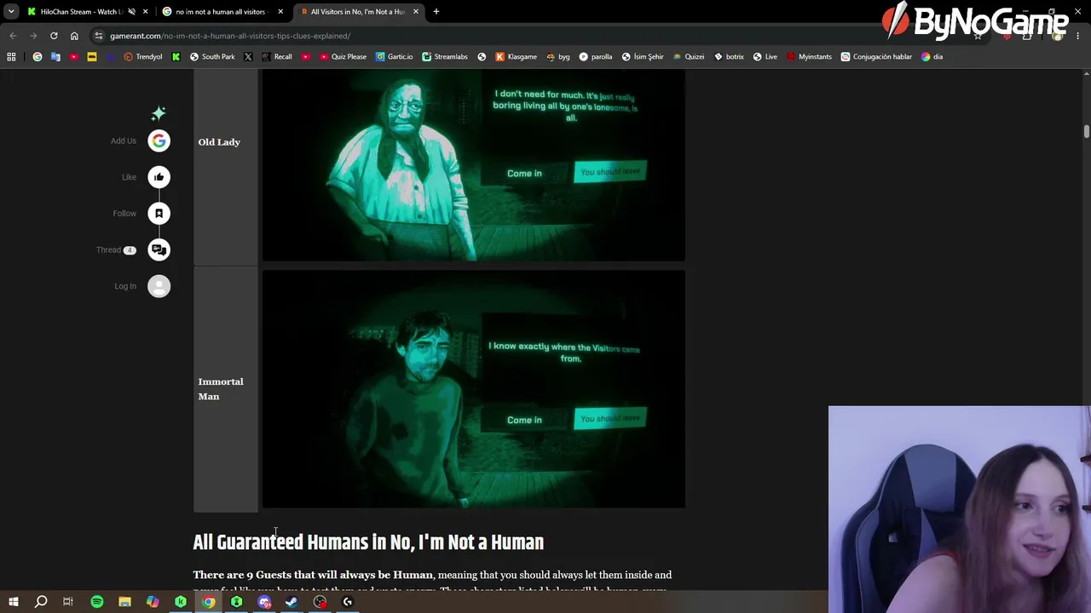Open the botrix bookmark
The height and width of the screenshot is (613, 1091).
729,57
